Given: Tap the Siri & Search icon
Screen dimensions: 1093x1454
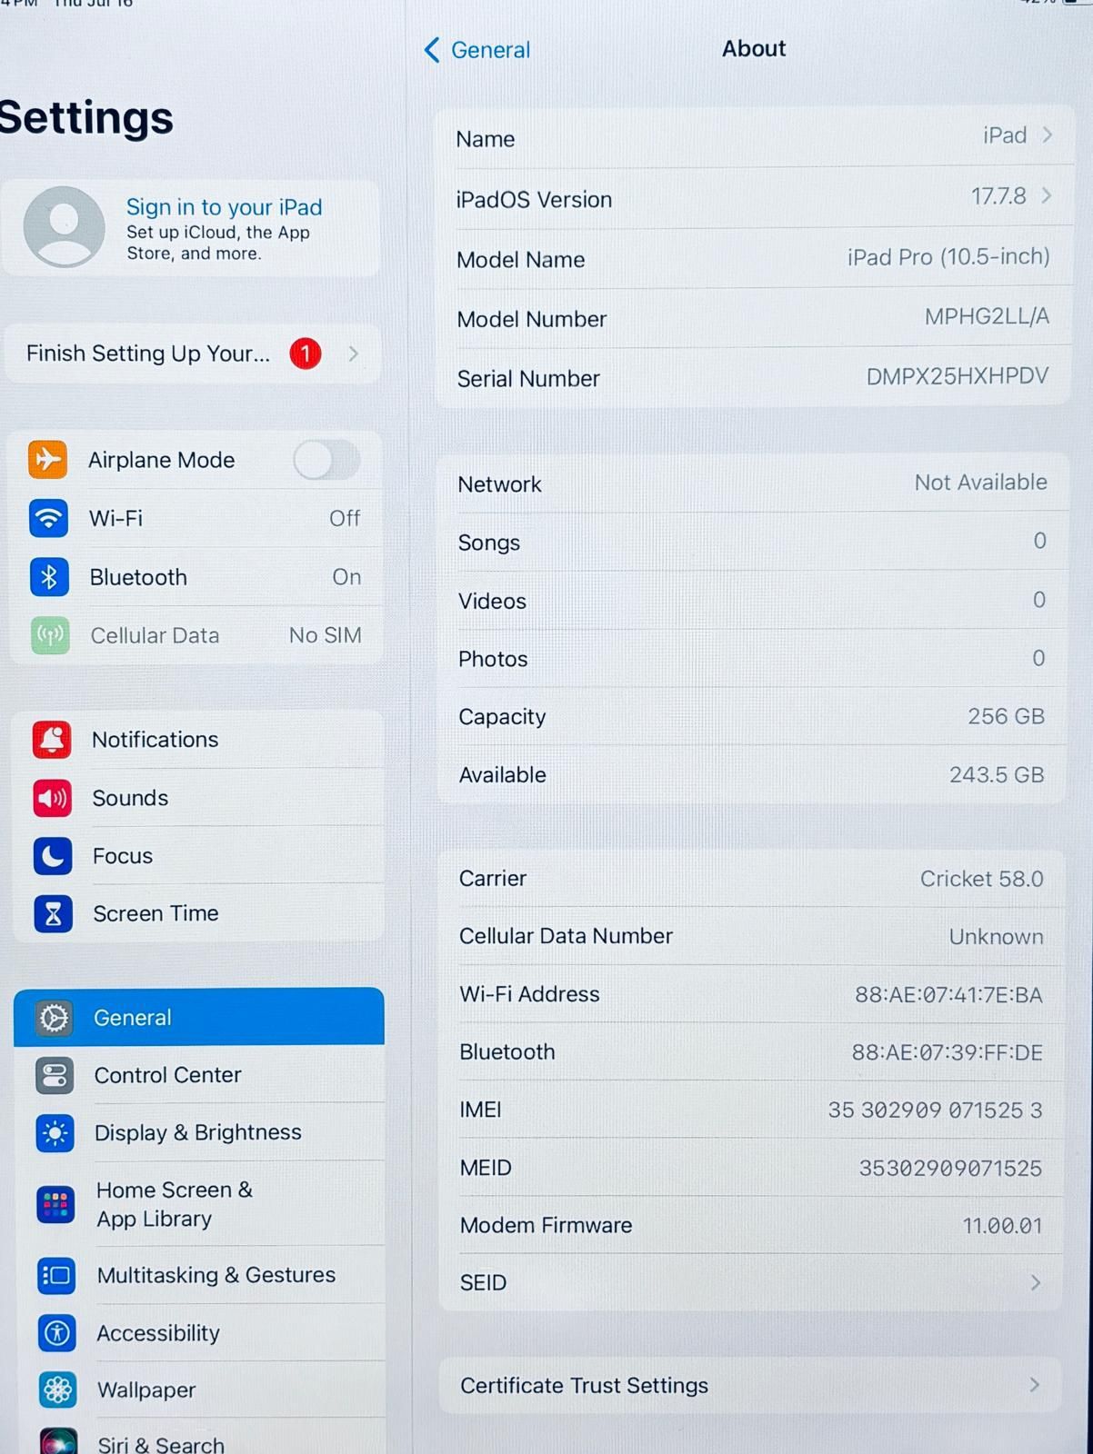Looking at the screenshot, I should [x=59, y=1441].
